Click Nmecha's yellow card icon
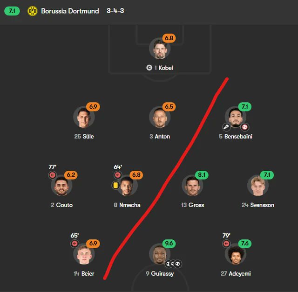Image resolution: width=298 pixels, height=292 pixels. pyautogui.click(x=115, y=185)
